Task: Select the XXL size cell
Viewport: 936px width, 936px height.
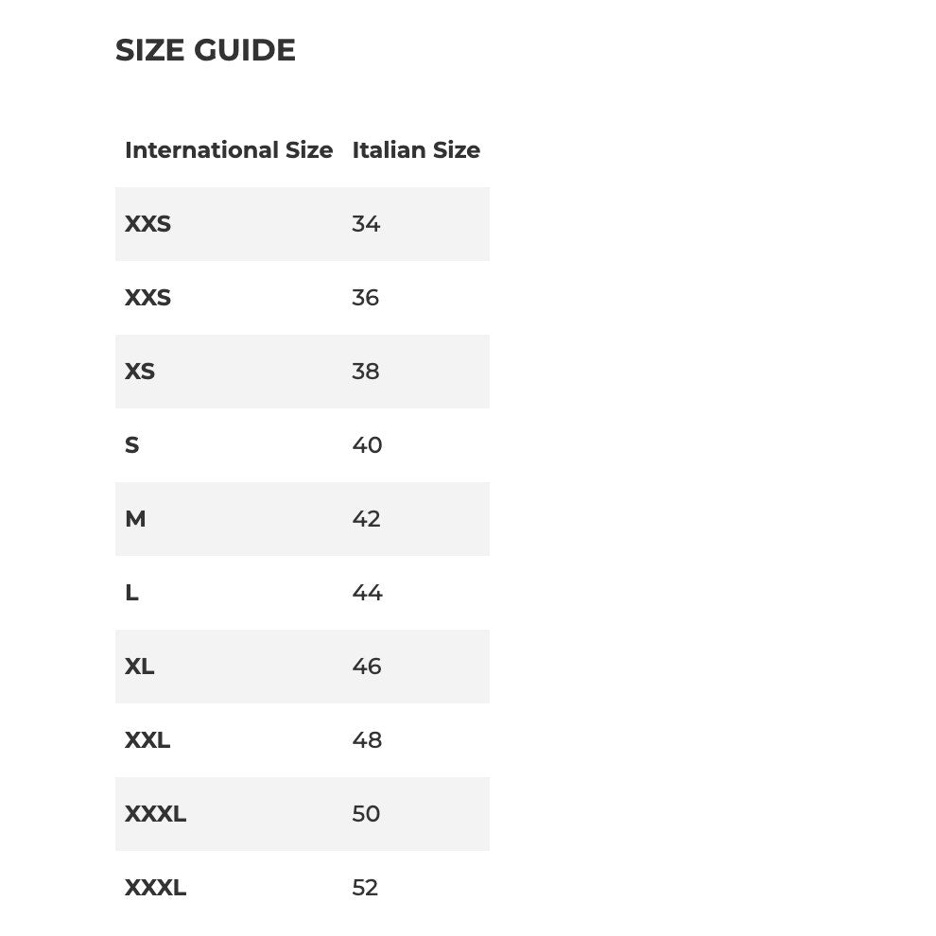Action: [x=147, y=739]
